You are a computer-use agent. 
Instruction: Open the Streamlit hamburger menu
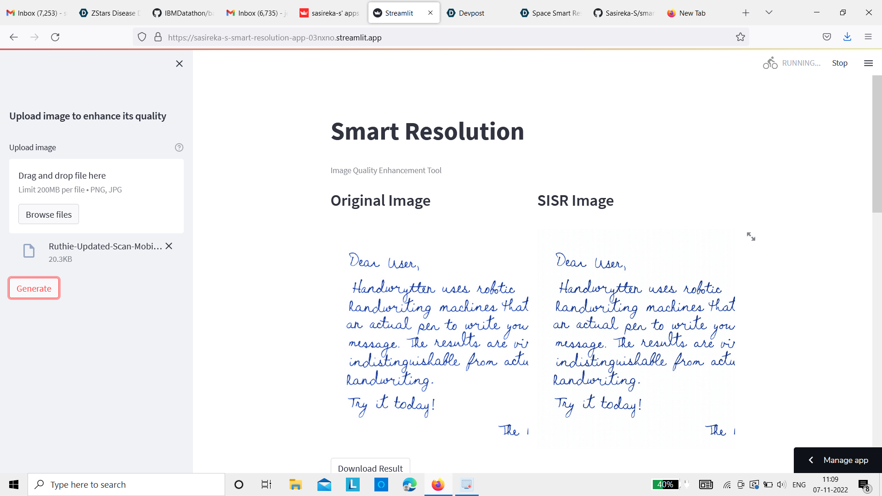pos(868,63)
